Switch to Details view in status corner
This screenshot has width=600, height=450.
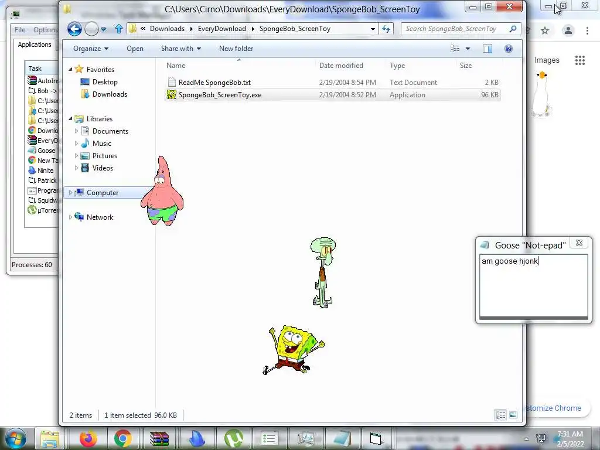[500, 415]
